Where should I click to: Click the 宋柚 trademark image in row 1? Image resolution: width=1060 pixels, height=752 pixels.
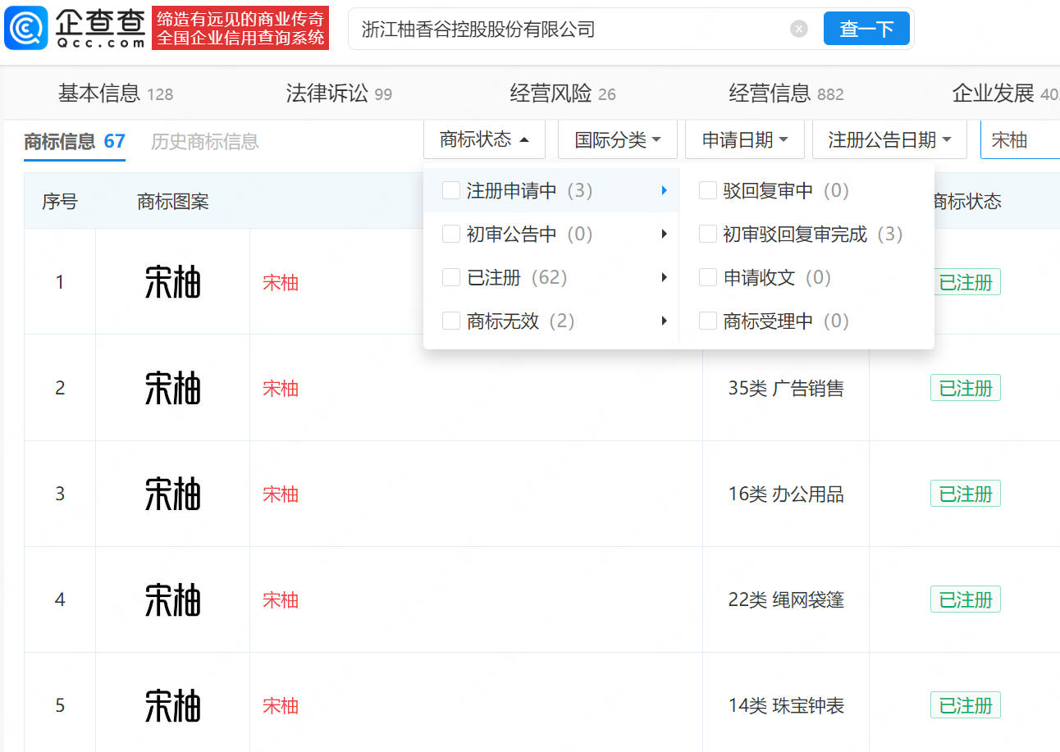172,282
